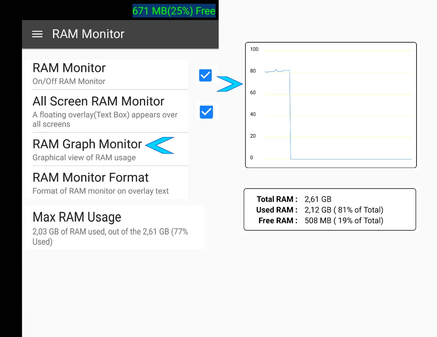This screenshot has height=337, width=437.
Task: Click the 100 label on the graph axis
Action: (254, 49)
